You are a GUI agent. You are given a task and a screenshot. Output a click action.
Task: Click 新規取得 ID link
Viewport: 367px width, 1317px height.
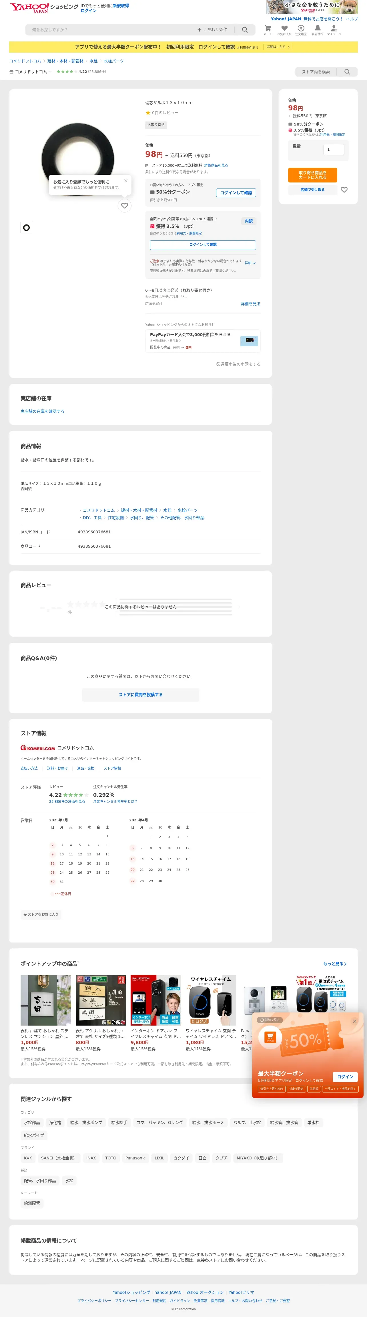[121, 6]
